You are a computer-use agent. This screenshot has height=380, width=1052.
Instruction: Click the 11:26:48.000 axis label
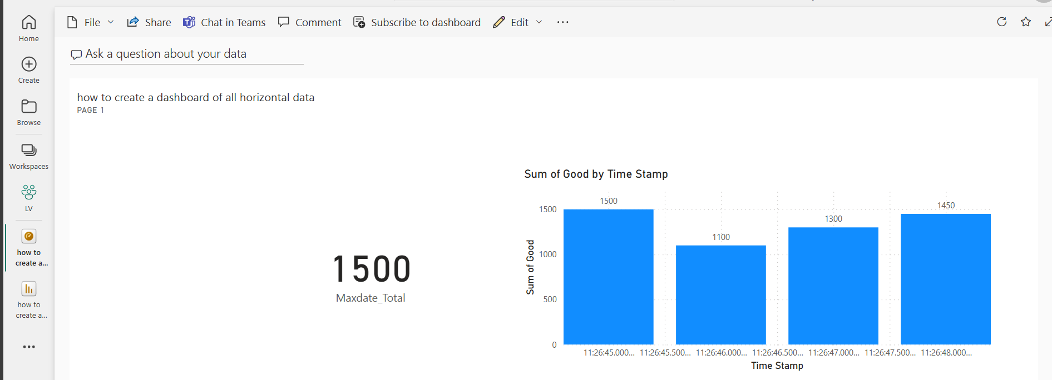[x=946, y=352]
